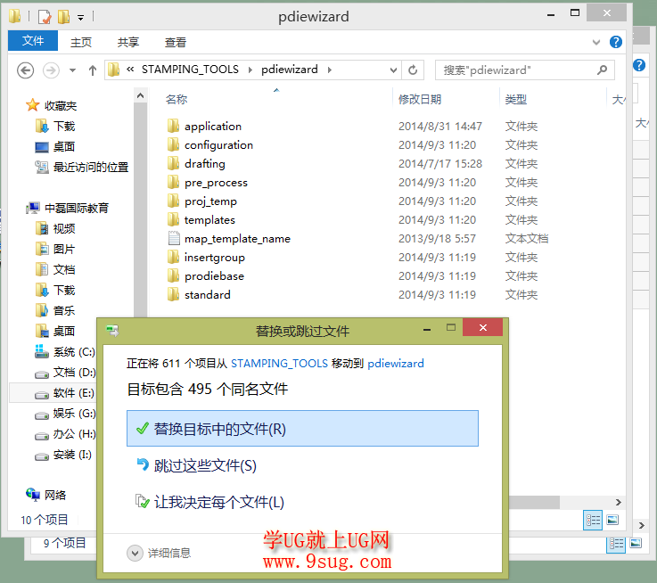Click New folder icon in quick access toolbar
Image resolution: width=657 pixels, height=583 pixels.
point(63,17)
